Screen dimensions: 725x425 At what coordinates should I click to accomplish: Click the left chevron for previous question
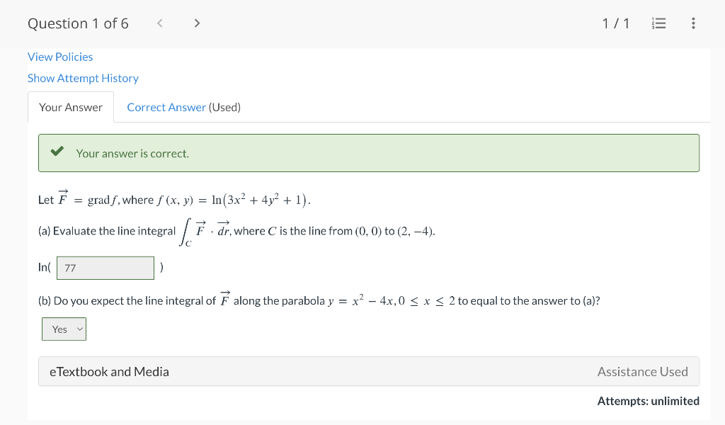click(x=159, y=23)
